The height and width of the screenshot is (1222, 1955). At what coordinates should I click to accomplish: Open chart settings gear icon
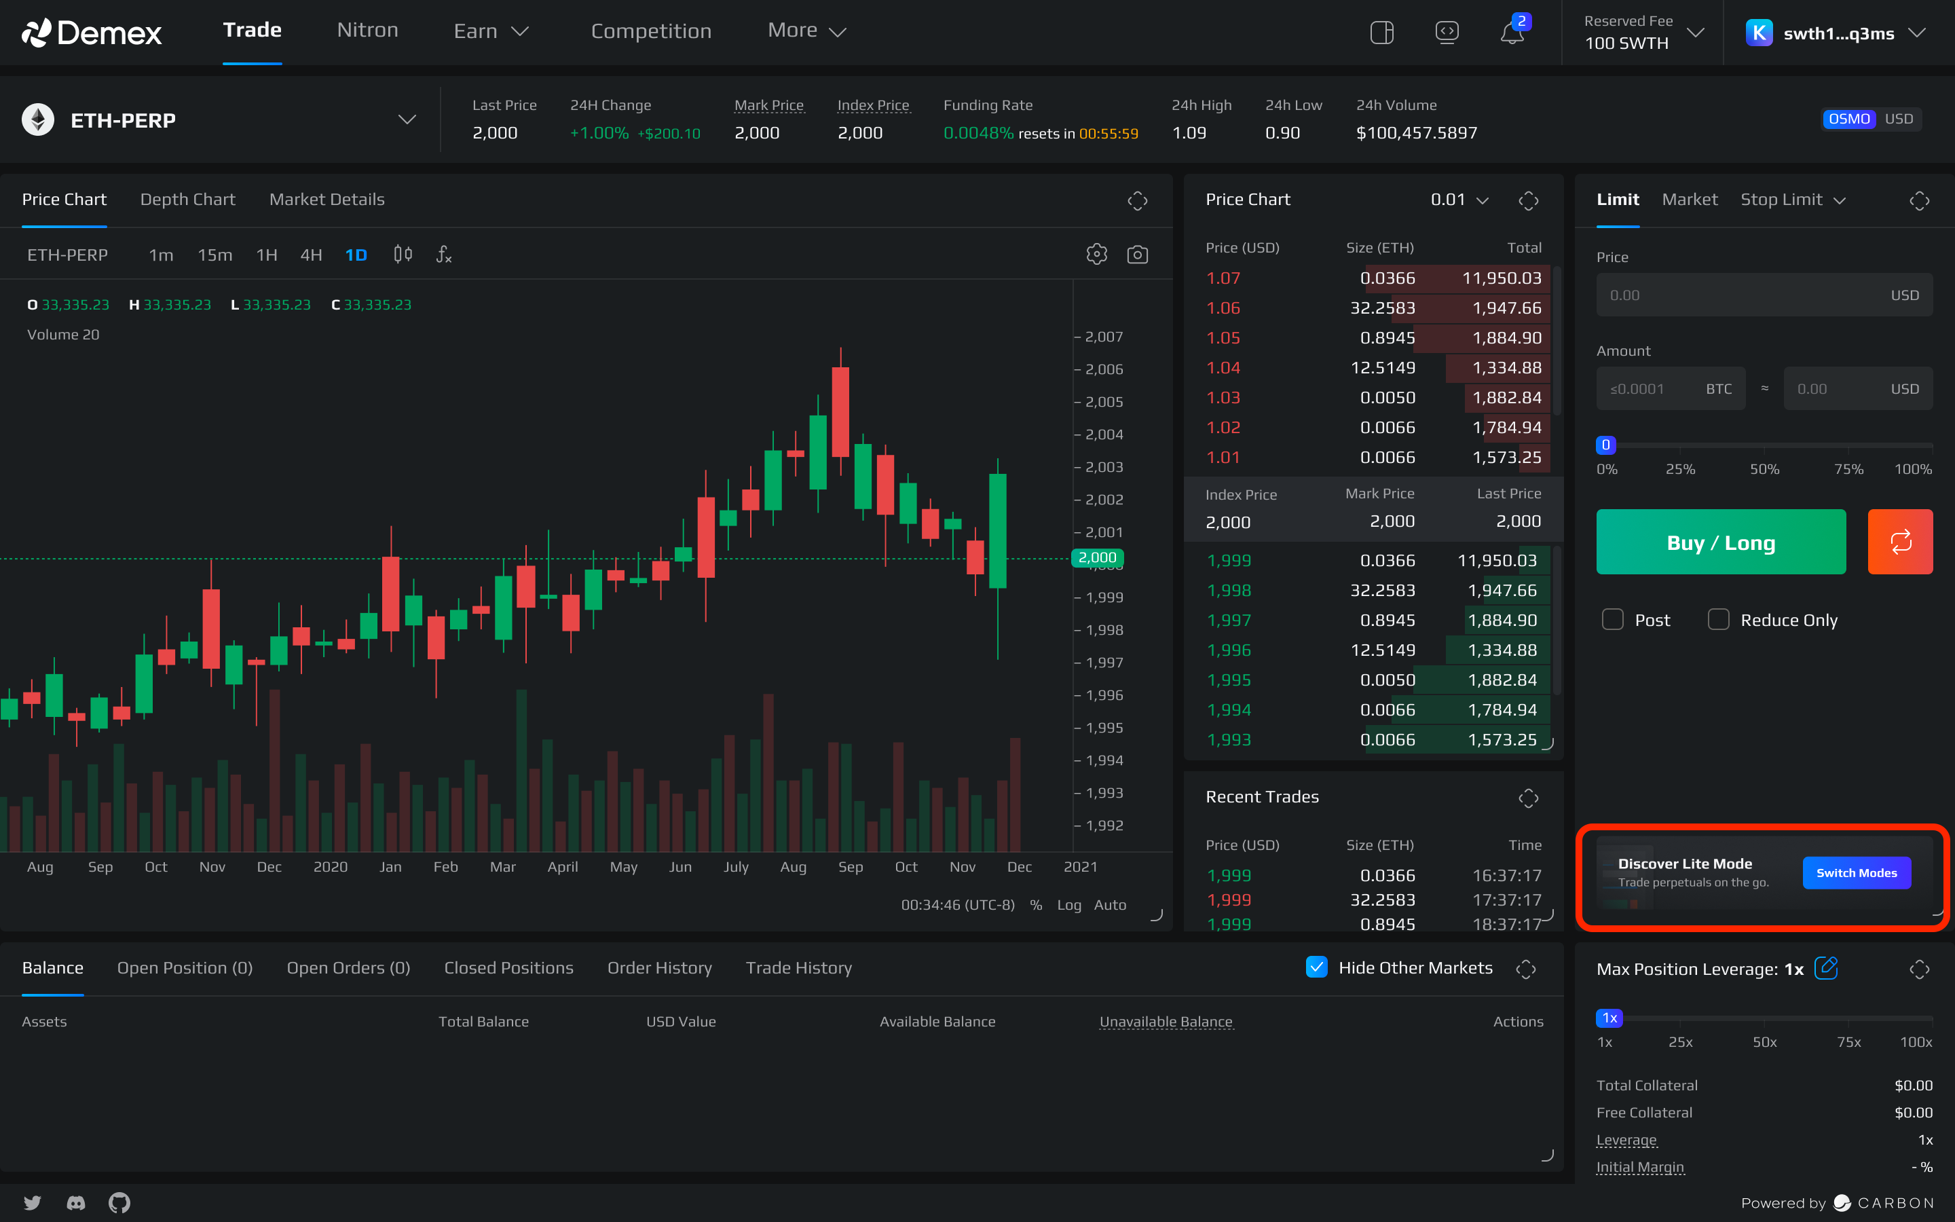(x=1096, y=255)
